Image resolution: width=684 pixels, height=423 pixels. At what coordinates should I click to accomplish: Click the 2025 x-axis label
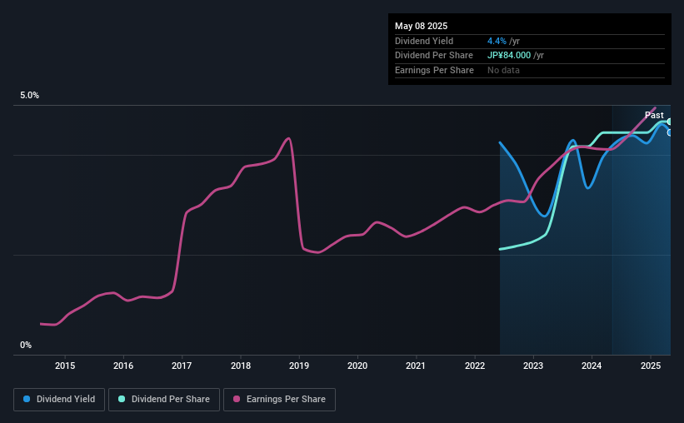(651, 366)
